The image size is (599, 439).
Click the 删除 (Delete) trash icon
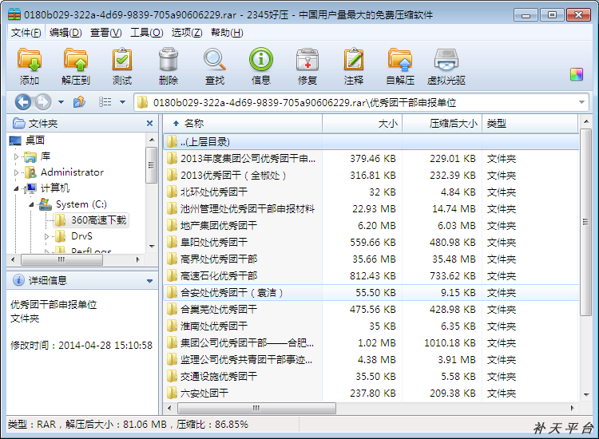[x=169, y=66]
